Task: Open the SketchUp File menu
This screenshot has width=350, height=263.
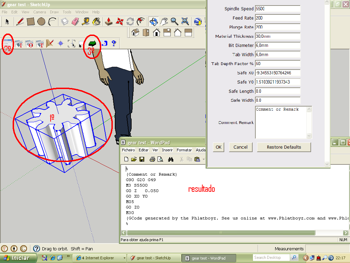Action: 4,12
